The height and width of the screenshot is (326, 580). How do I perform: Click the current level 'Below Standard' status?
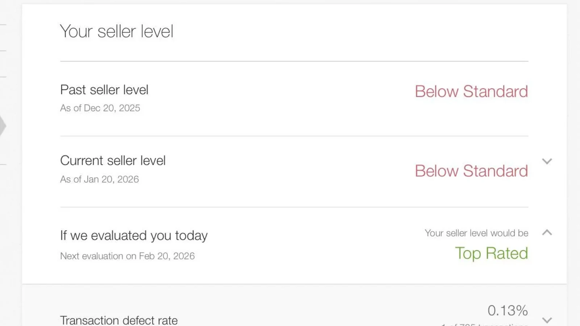click(471, 171)
